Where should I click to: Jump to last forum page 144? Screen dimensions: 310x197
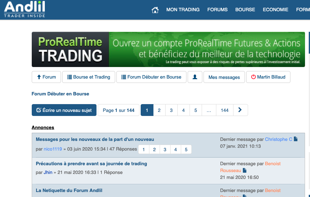225,110
